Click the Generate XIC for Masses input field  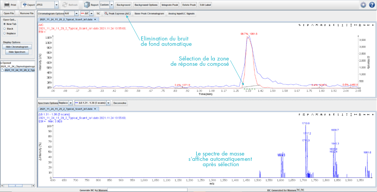[x=146, y=190]
